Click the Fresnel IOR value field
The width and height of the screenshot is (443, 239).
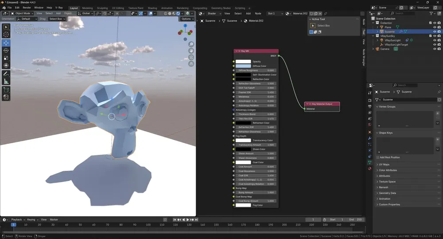coord(256,92)
